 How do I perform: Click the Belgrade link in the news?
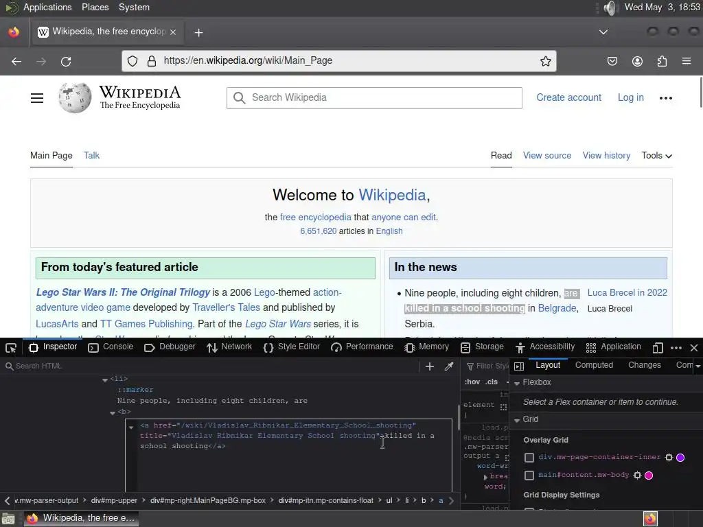(557, 308)
